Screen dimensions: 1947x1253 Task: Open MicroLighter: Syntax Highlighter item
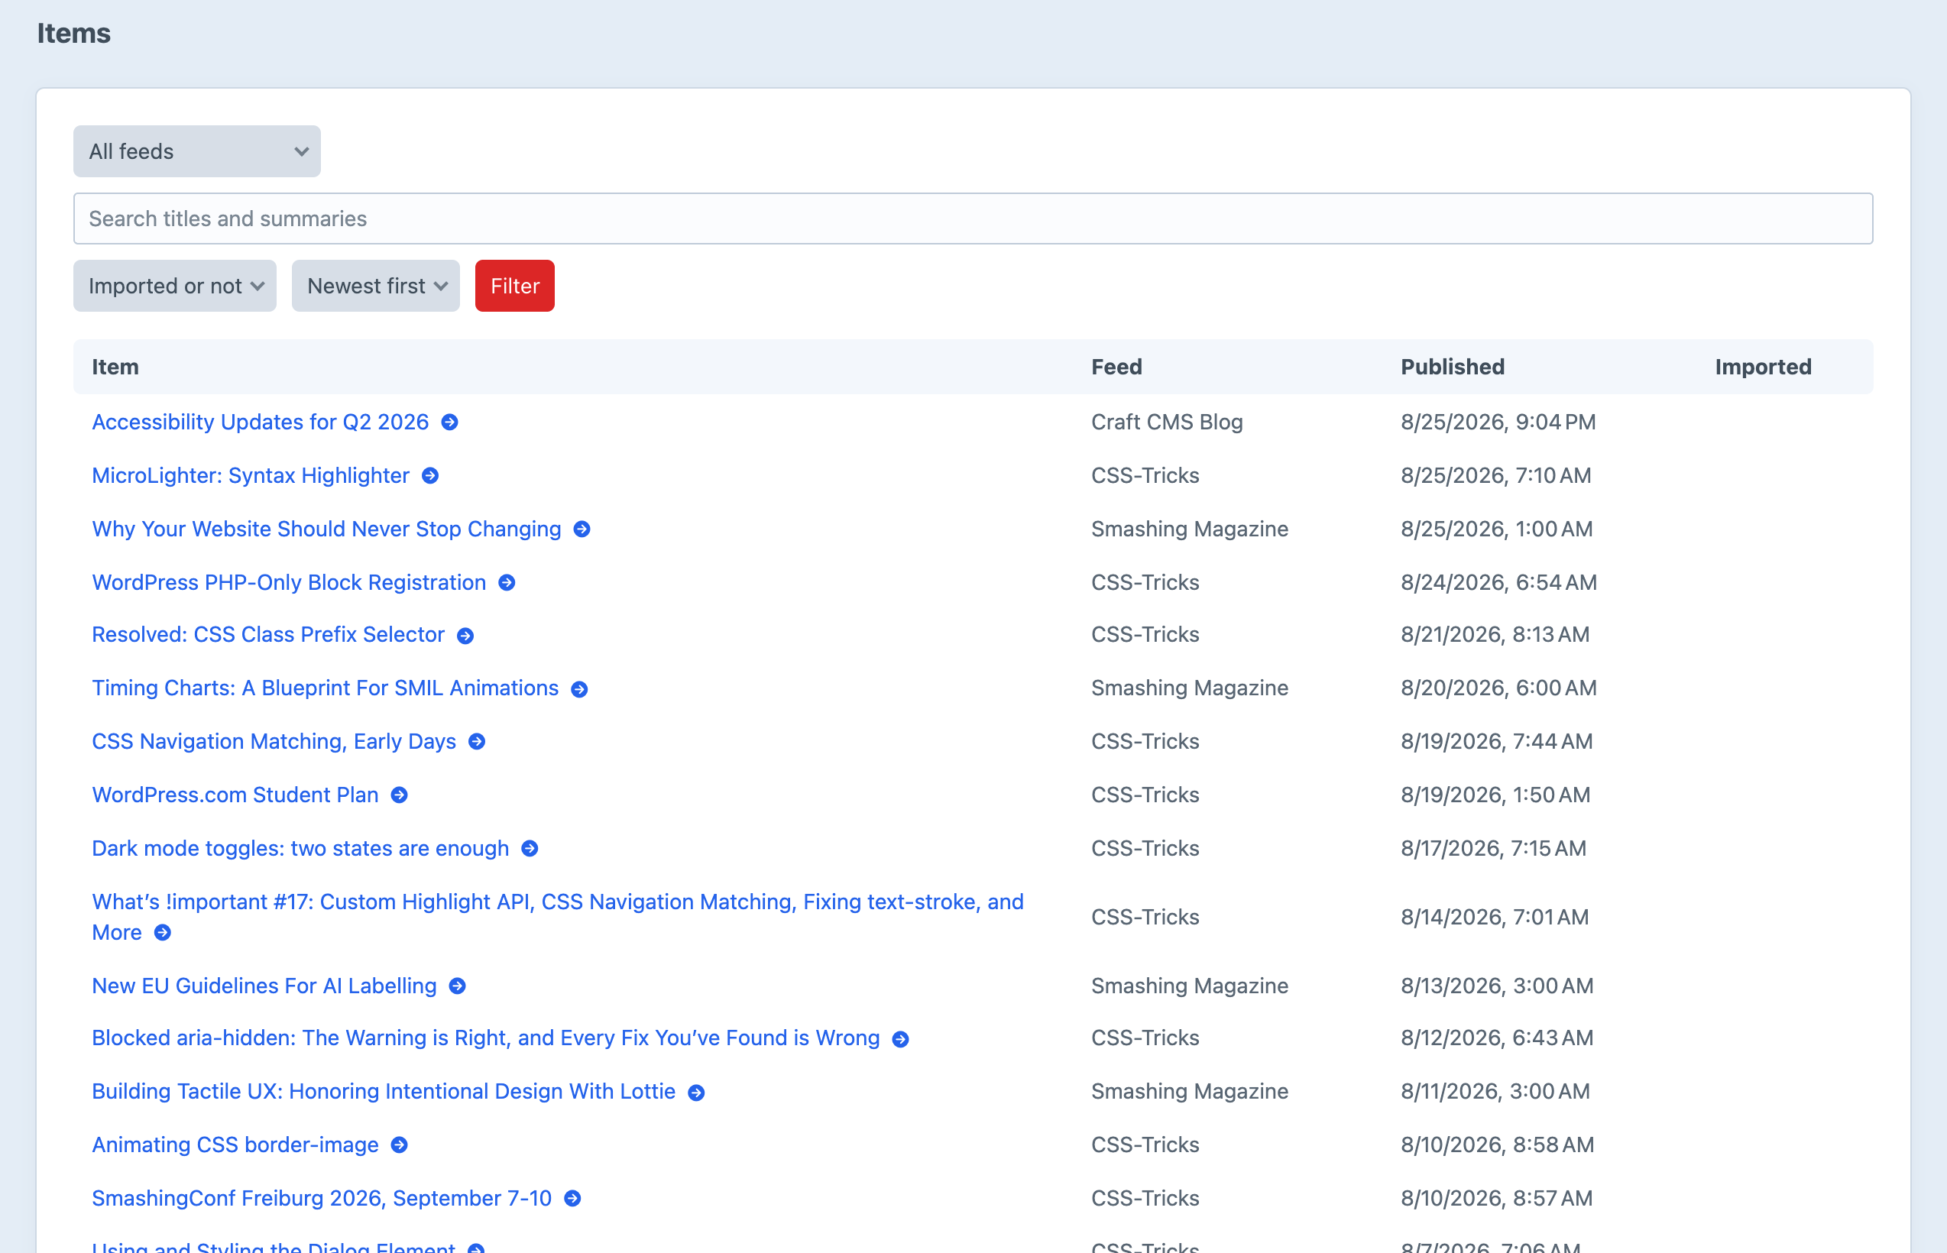(x=251, y=476)
